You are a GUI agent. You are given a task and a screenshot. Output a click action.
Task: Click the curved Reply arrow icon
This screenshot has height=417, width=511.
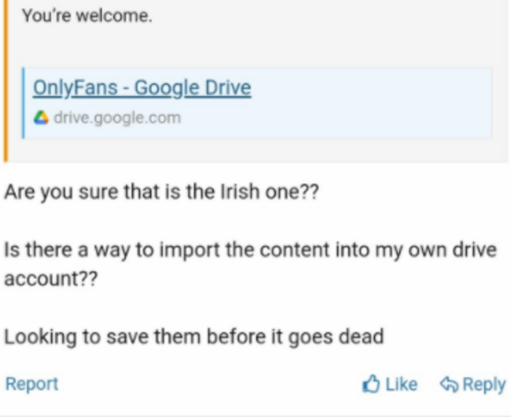(450, 384)
